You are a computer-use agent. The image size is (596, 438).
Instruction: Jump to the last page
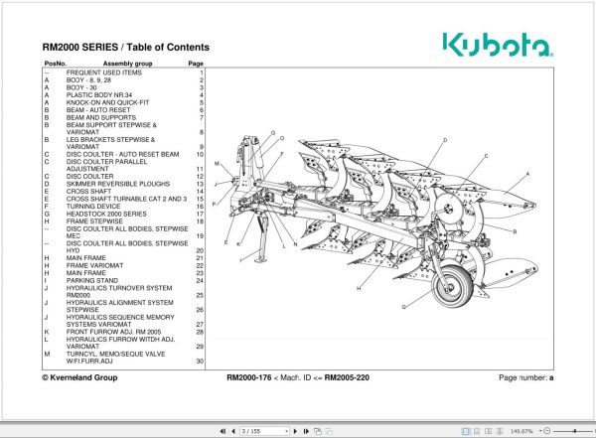coord(306,431)
